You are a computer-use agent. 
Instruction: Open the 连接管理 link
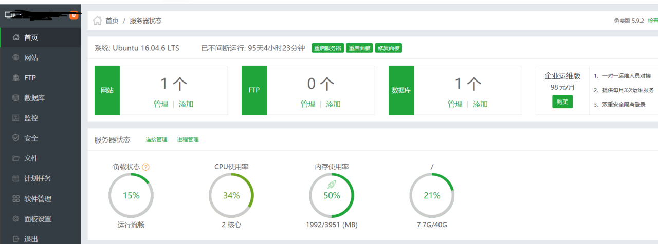[x=156, y=140]
